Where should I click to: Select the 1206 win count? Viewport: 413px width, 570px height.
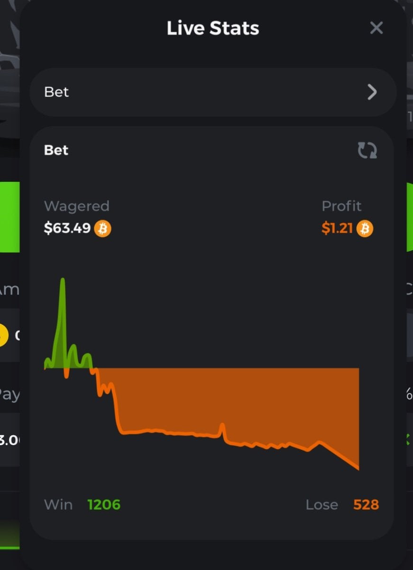click(104, 504)
